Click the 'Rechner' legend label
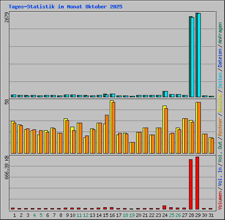 (220, 127)
